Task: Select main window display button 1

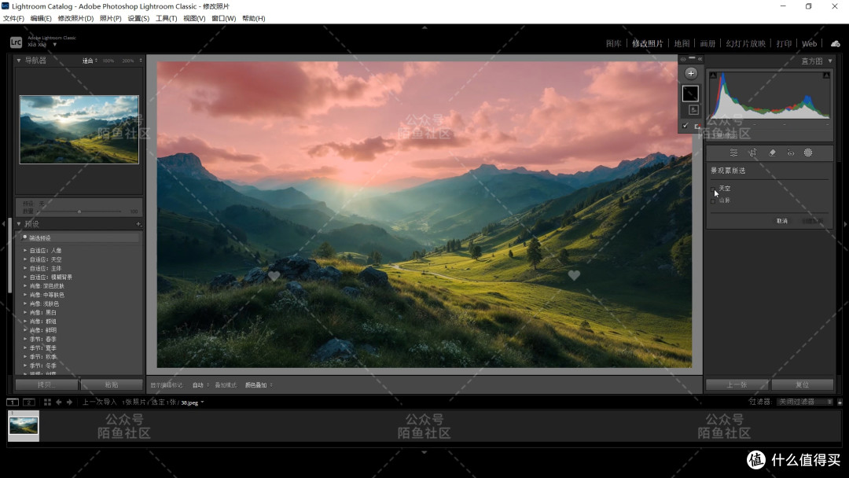Action: [x=13, y=403]
